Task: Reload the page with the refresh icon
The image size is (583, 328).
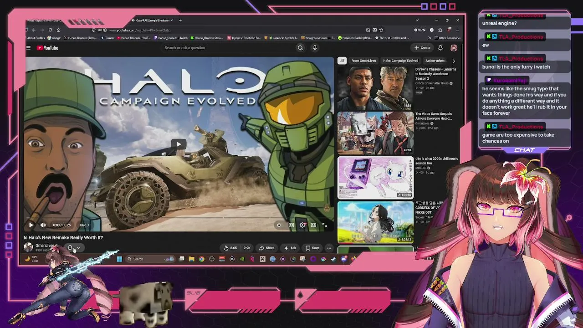Action: coord(50,30)
